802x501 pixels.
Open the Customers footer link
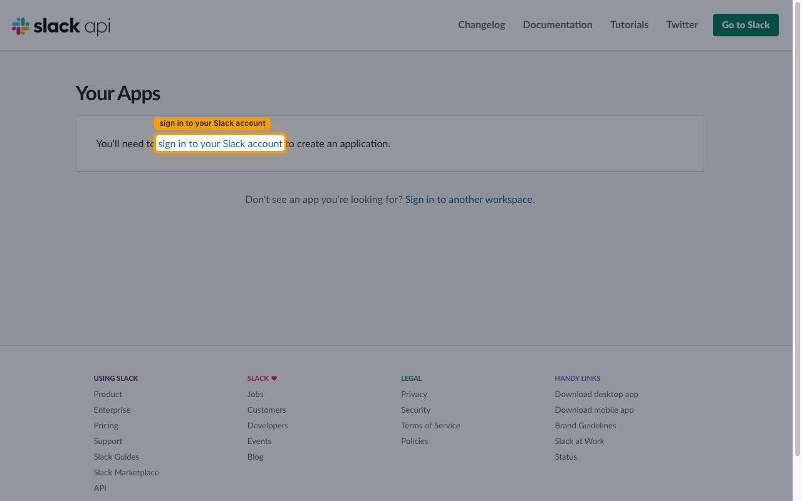pyautogui.click(x=266, y=410)
